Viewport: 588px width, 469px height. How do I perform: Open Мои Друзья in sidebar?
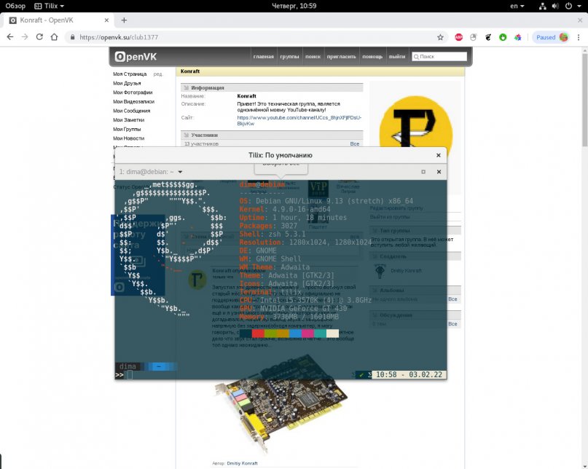tap(127, 83)
